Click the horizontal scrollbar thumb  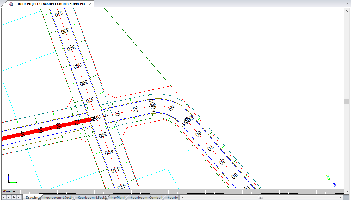pos(261,197)
